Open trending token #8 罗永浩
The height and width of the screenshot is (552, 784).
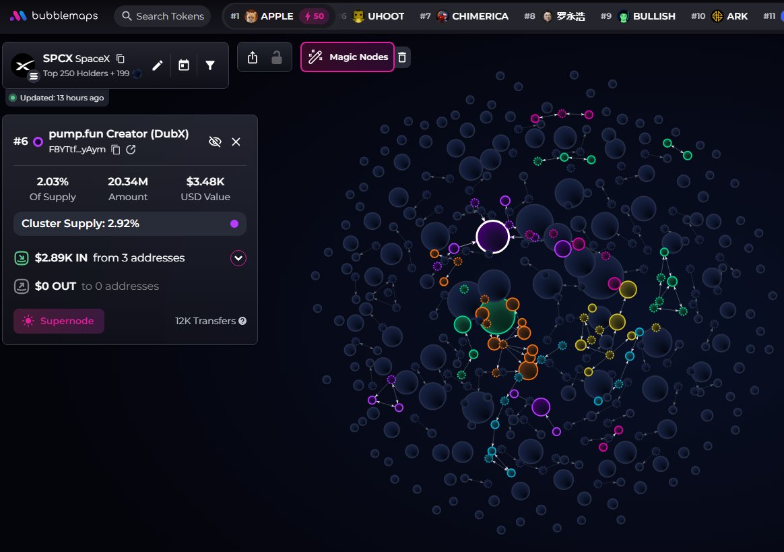pyautogui.click(x=555, y=16)
